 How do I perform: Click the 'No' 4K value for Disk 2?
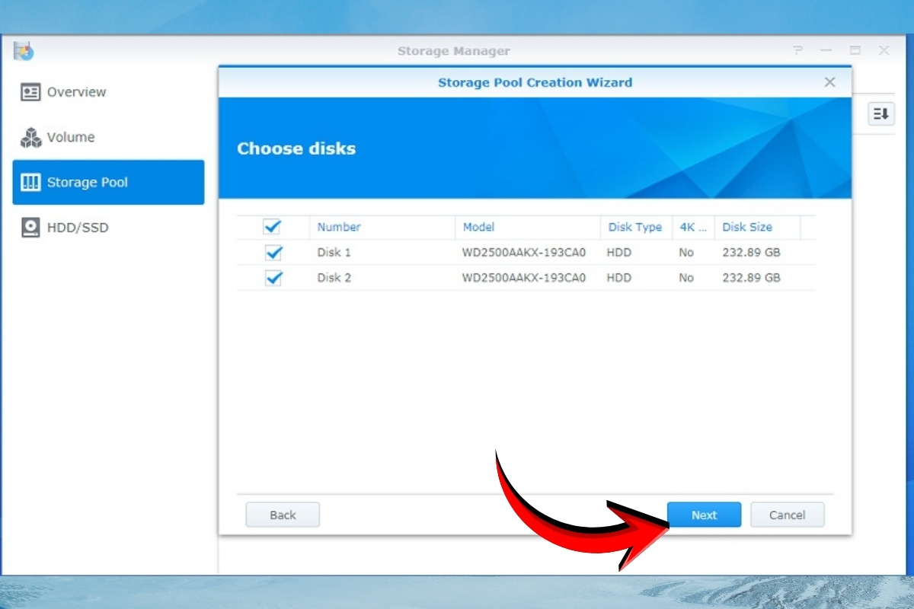[686, 278]
